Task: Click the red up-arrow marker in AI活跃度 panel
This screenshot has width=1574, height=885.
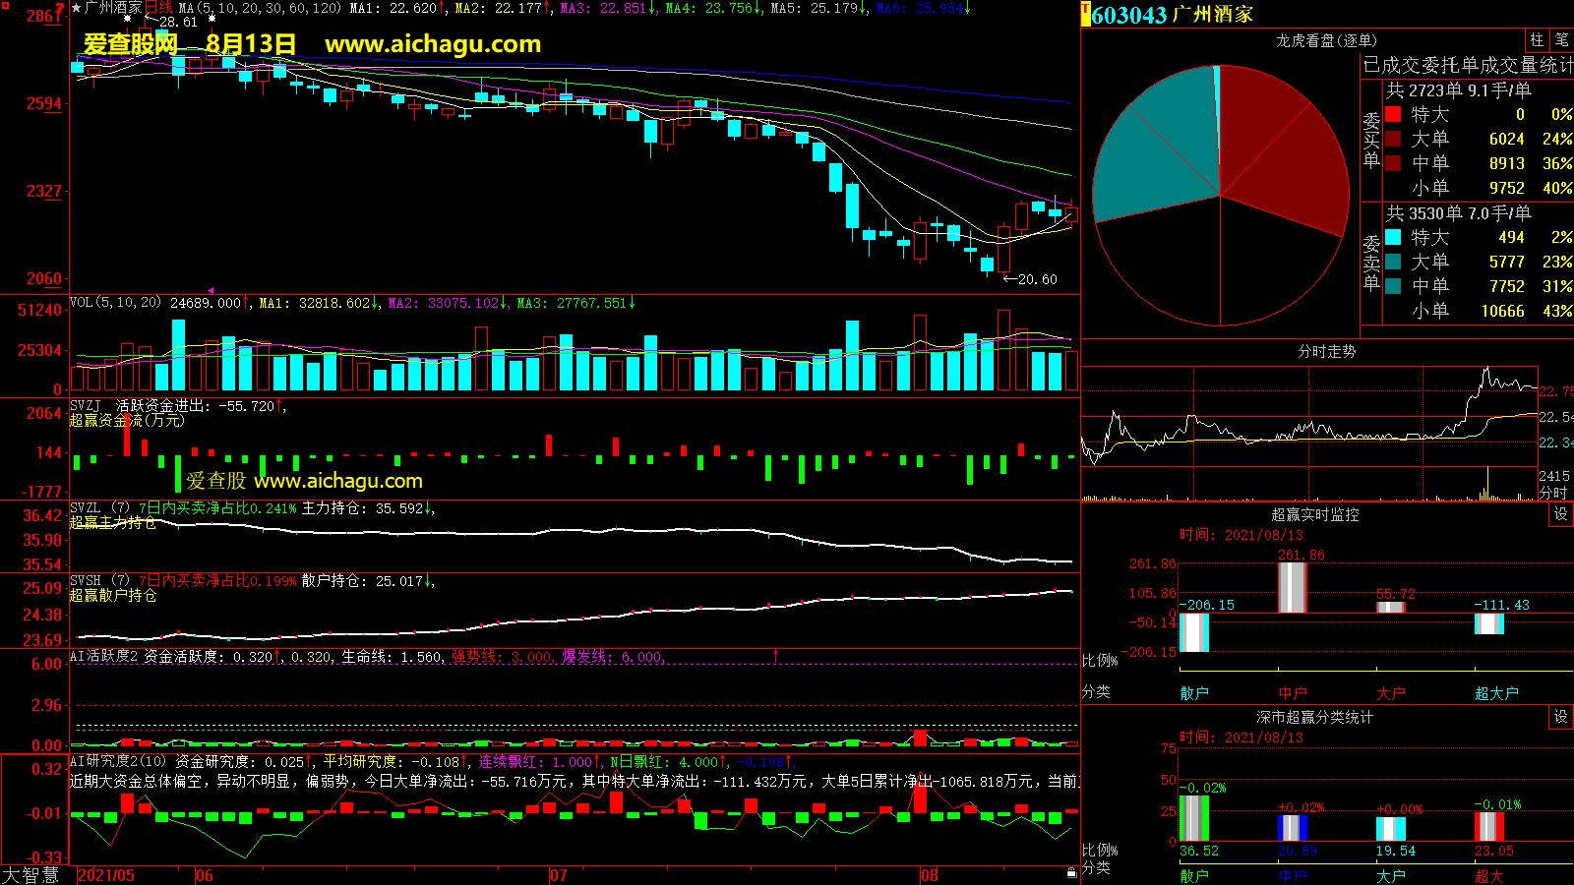Action: tap(776, 655)
